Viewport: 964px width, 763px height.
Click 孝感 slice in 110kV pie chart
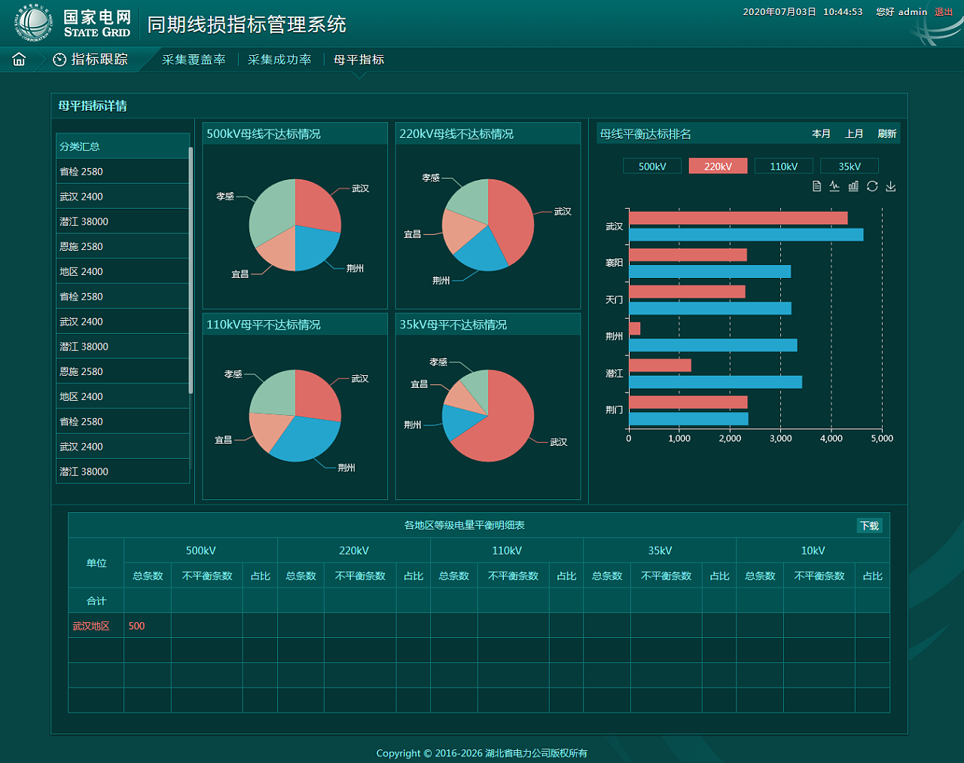274,393
